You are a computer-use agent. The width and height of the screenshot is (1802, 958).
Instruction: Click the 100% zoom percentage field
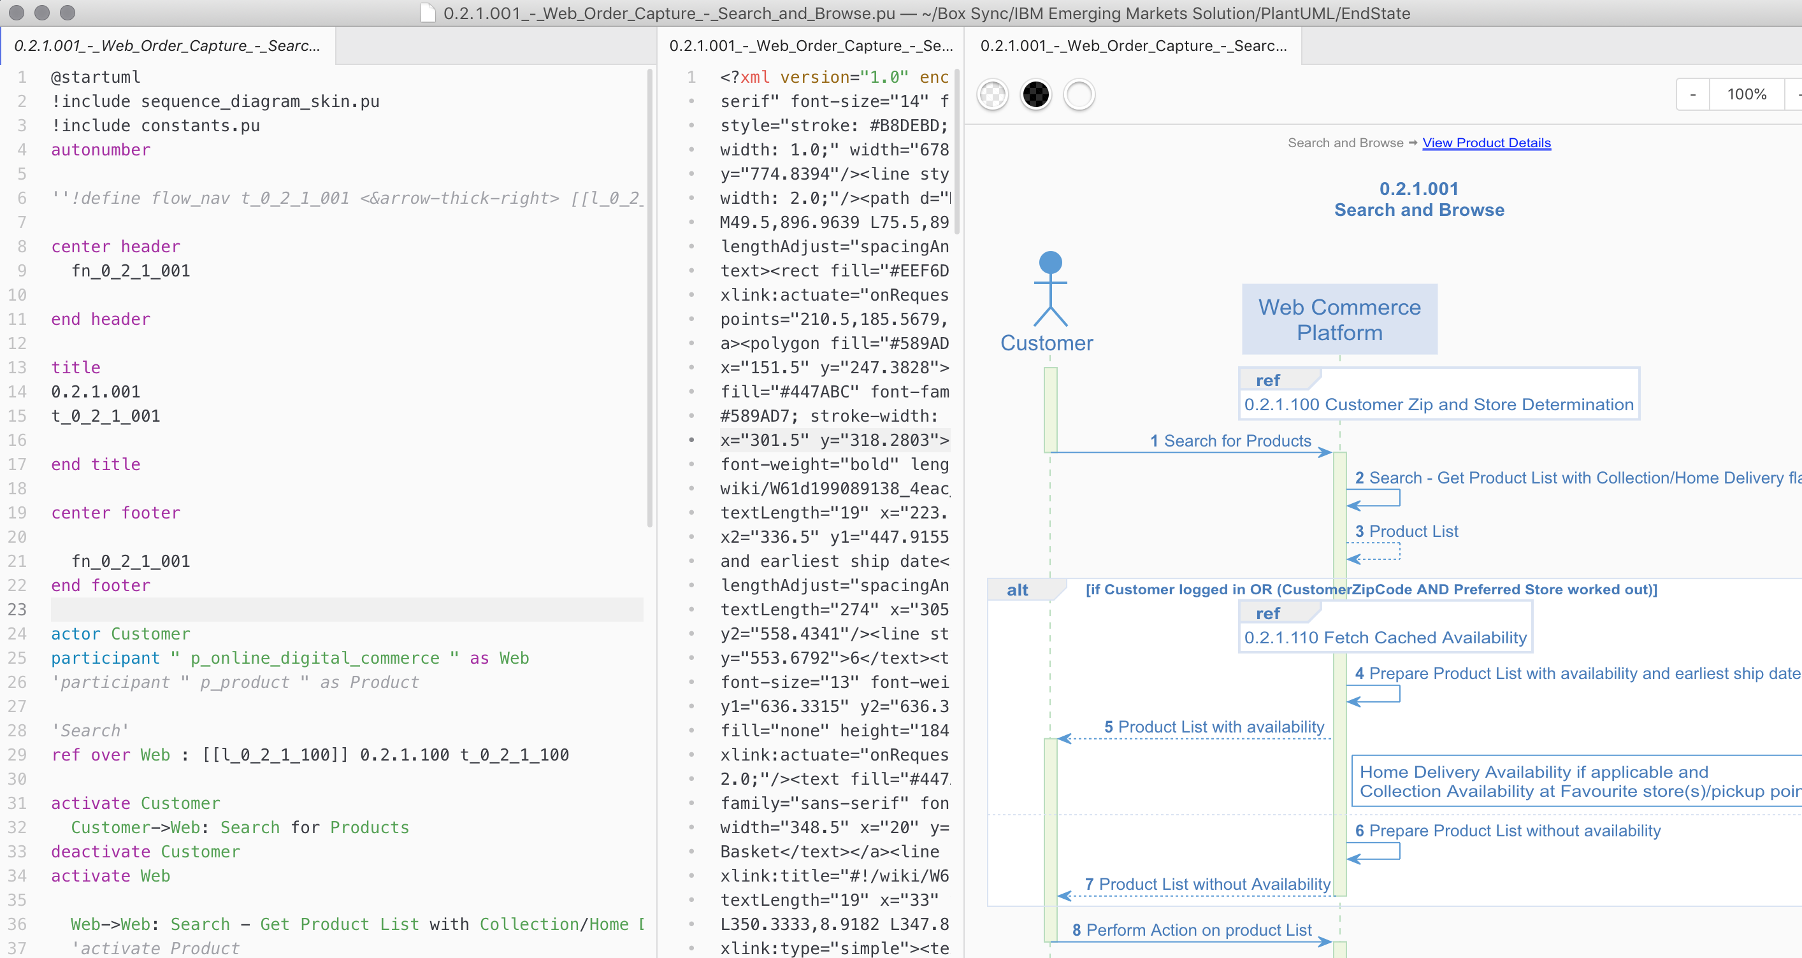point(1746,94)
